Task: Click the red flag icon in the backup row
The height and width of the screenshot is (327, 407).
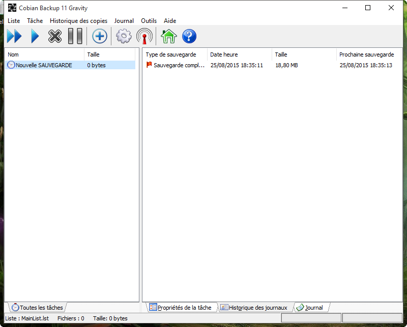Action: [x=149, y=65]
